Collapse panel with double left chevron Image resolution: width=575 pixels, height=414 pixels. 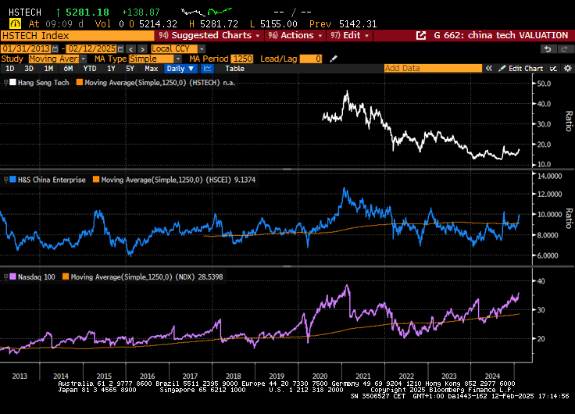coord(489,69)
